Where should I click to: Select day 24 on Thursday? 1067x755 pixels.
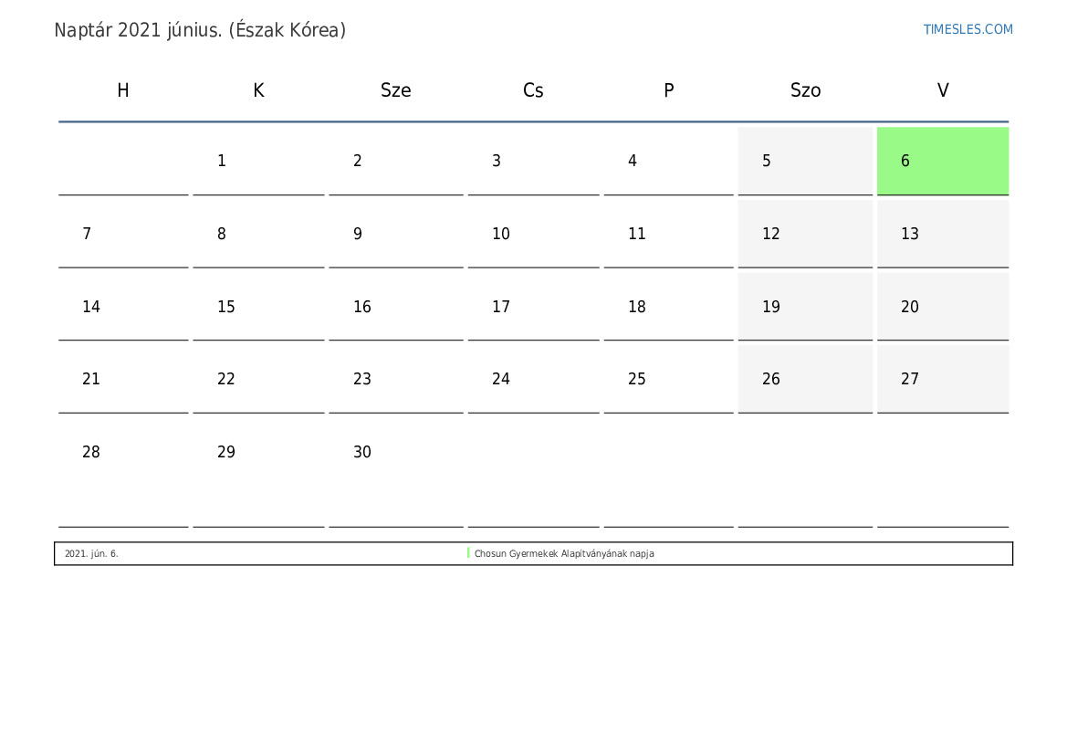533,379
